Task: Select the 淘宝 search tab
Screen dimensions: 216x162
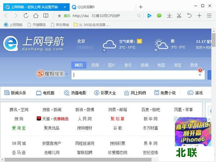Action: click(177, 65)
